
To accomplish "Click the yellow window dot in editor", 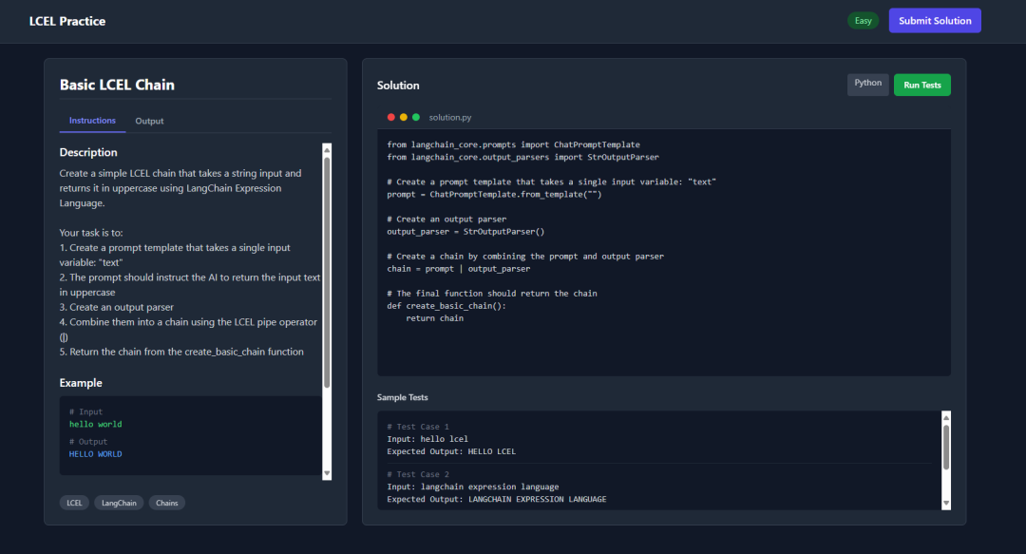I will [404, 117].
